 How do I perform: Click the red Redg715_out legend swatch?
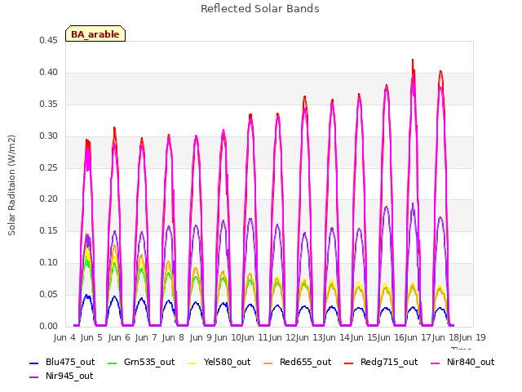[349, 363]
